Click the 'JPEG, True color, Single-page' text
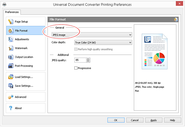This screenshot has width=185, height=128. point(150,87)
